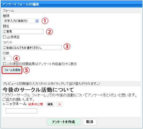Viewport: 143px width, 129px height.
Task: Click the 取消 button
Action: tap(90, 122)
